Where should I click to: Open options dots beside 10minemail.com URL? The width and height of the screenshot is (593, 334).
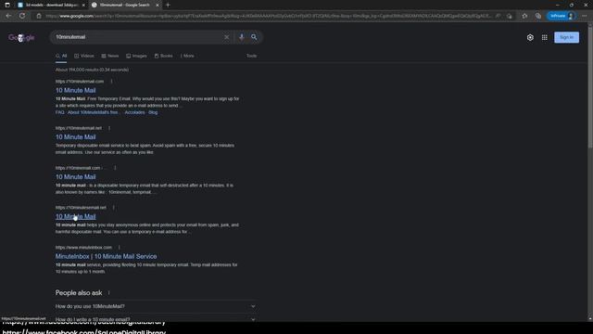point(115,168)
